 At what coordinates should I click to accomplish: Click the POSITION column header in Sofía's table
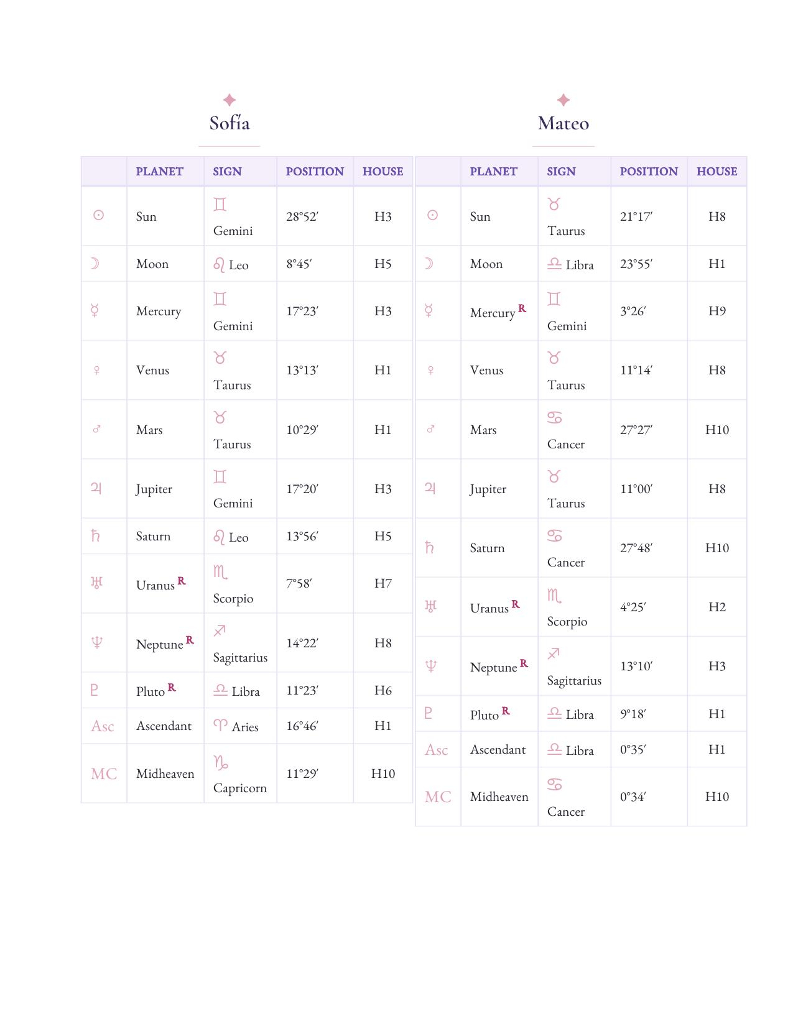tap(315, 171)
